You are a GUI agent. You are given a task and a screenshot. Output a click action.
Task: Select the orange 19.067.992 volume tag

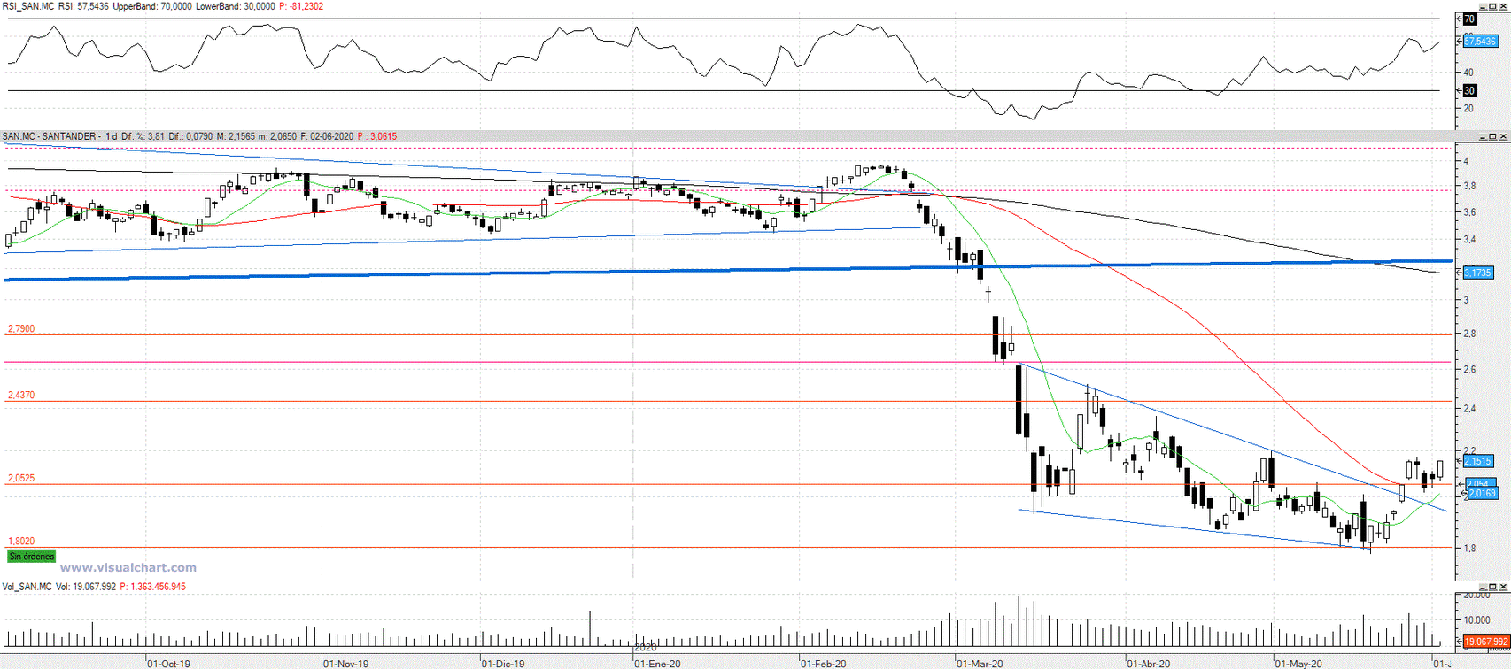pos(1485,642)
